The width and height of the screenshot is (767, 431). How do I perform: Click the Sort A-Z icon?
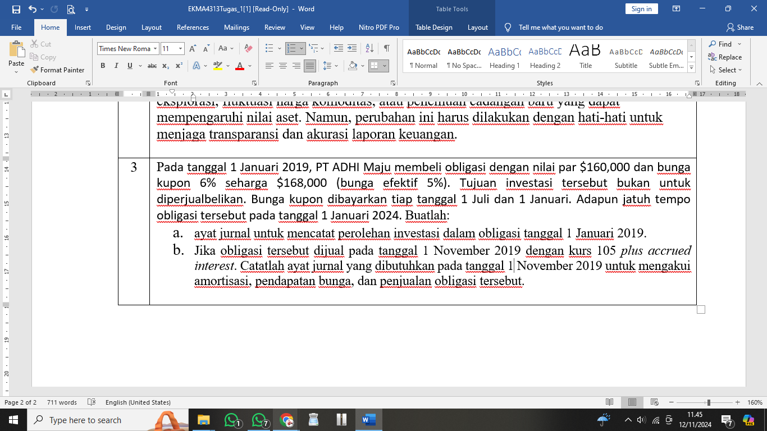point(368,49)
